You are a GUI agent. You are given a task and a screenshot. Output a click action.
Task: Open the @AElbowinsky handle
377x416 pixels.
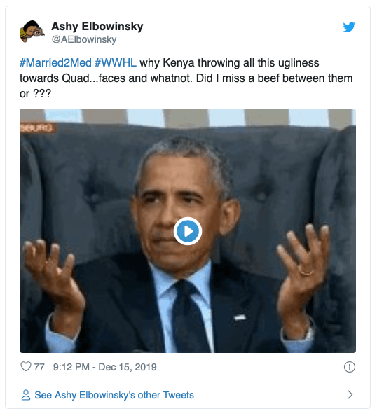click(x=84, y=39)
